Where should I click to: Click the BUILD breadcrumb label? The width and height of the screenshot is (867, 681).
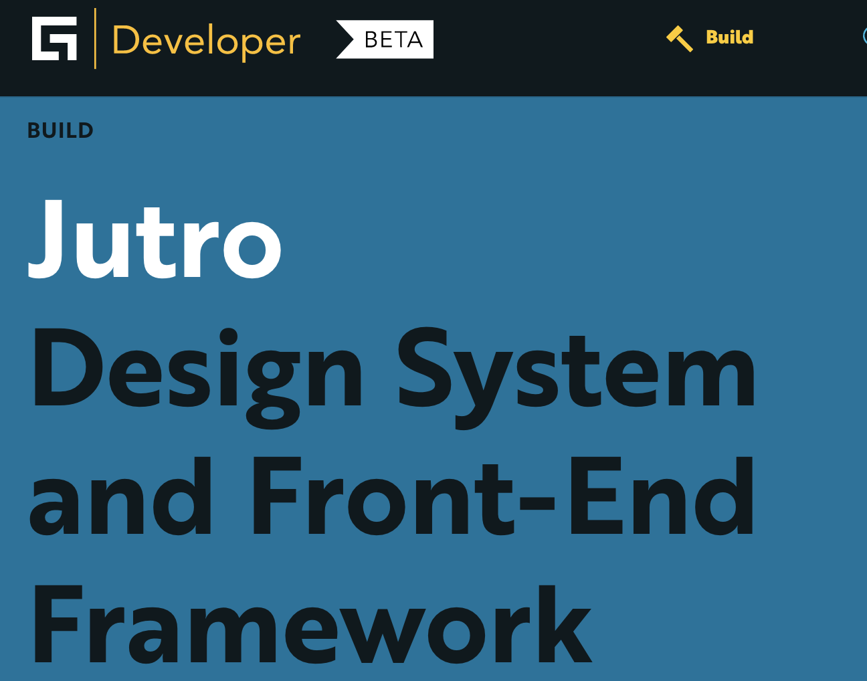60,130
